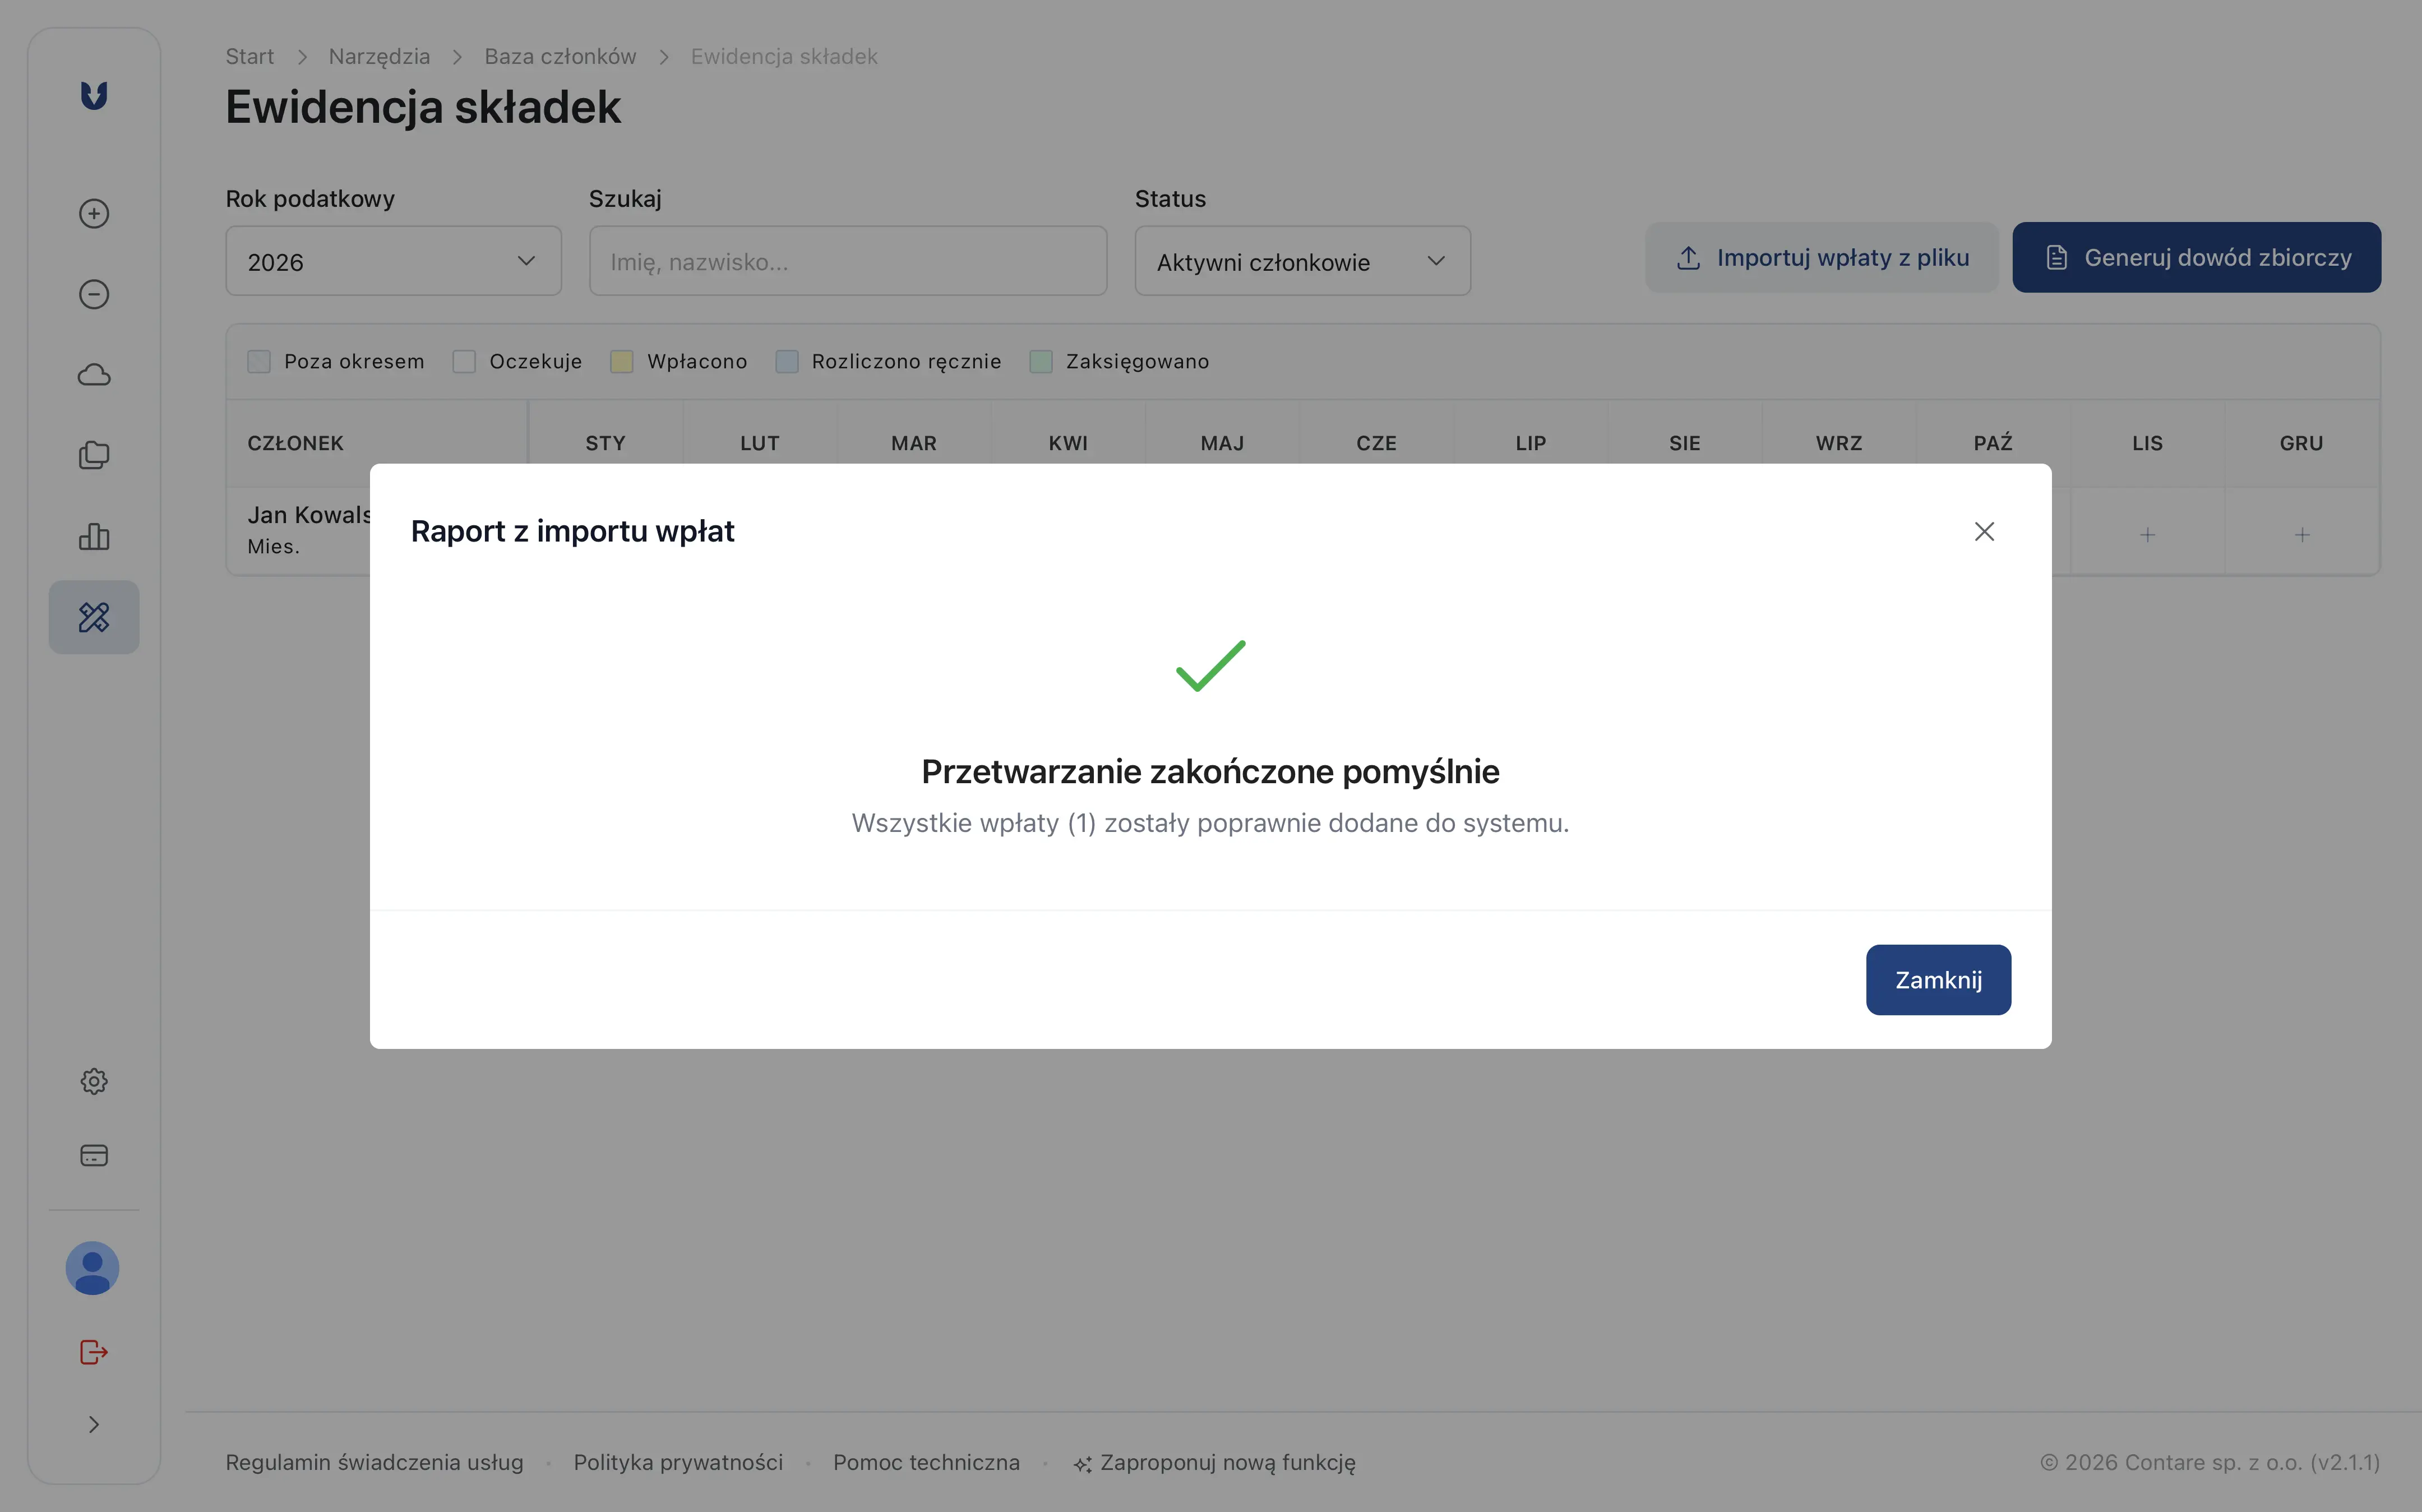Open Baza członków from the breadcrumb
This screenshot has height=1512, width=2422.
[x=560, y=56]
